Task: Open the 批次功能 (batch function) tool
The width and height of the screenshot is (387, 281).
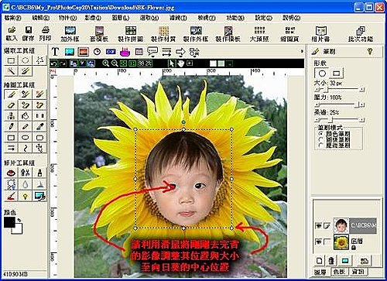Action: point(361,34)
